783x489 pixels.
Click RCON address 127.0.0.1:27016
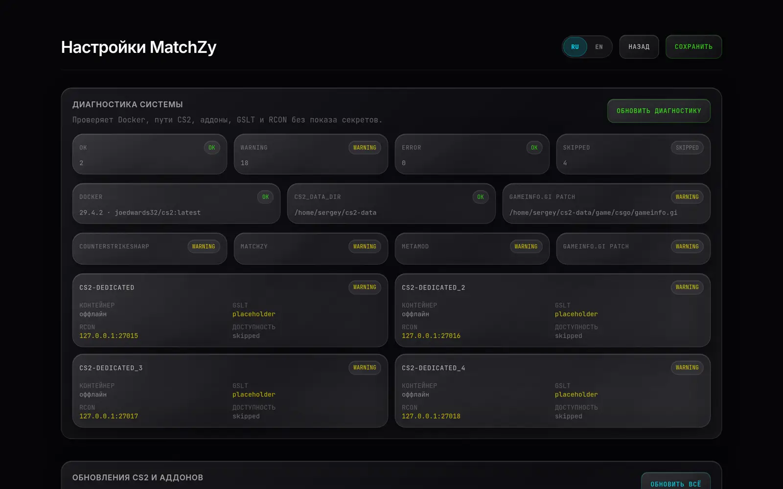[431, 336]
